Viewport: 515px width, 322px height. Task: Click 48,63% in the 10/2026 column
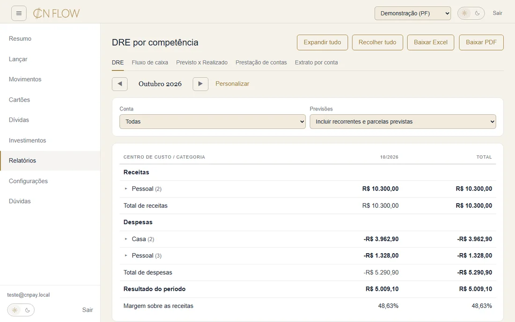(x=388, y=306)
